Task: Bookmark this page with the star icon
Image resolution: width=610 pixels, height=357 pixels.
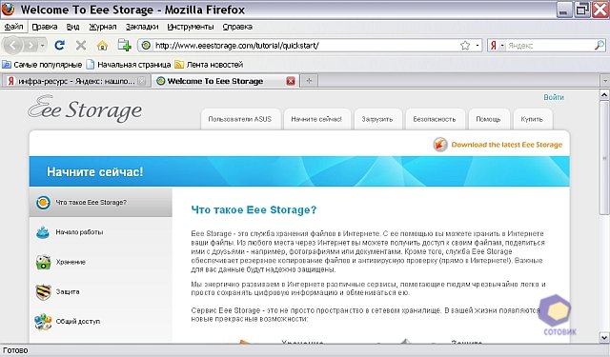Action: point(465,46)
